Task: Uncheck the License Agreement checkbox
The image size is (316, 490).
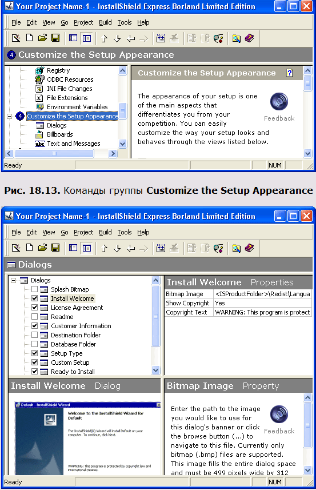Action: (x=35, y=307)
